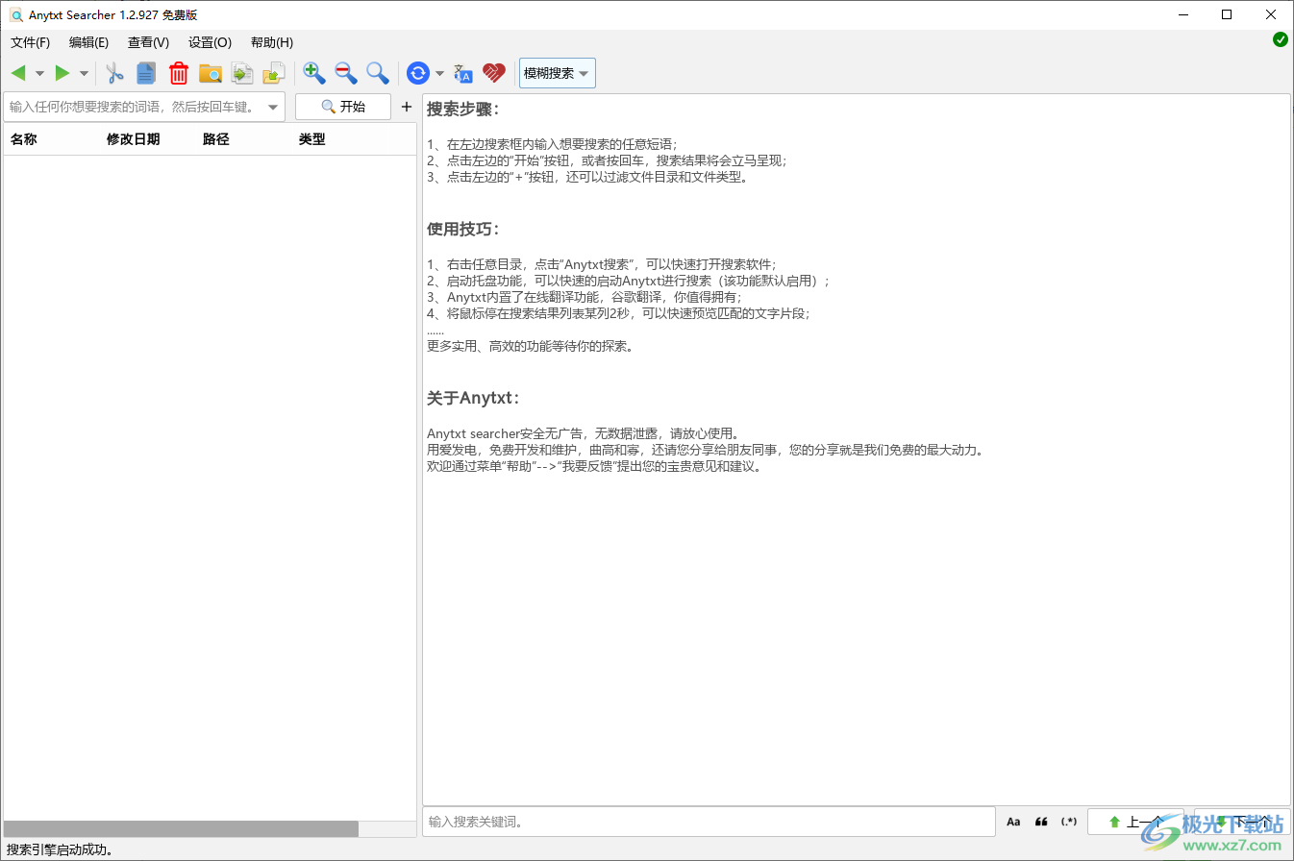Viewport: 1294px width, 861px height.
Task: Go back with the green left arrow
Action: pyautogui.click(x=18, y=73)
